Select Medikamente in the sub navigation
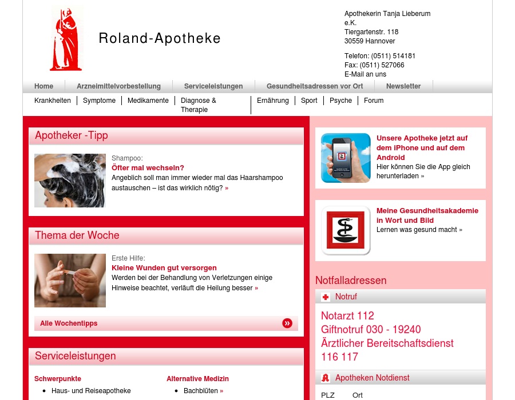 [x=148, y=101]
